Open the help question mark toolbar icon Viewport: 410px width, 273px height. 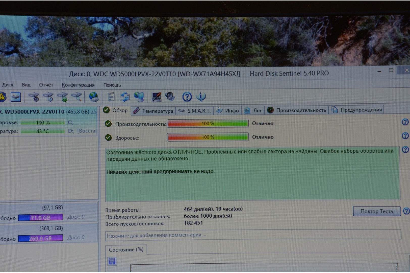pyautogui.click(x=187, y=97)
